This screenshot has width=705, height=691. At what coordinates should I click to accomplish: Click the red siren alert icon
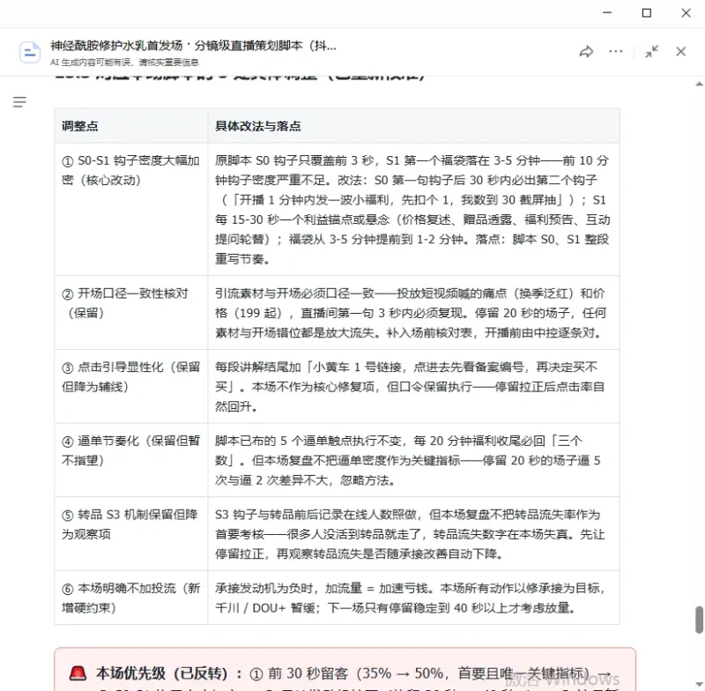click(x=78, y=673)
